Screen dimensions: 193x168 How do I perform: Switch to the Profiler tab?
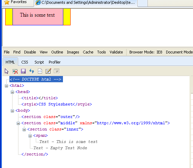[55, 62]
